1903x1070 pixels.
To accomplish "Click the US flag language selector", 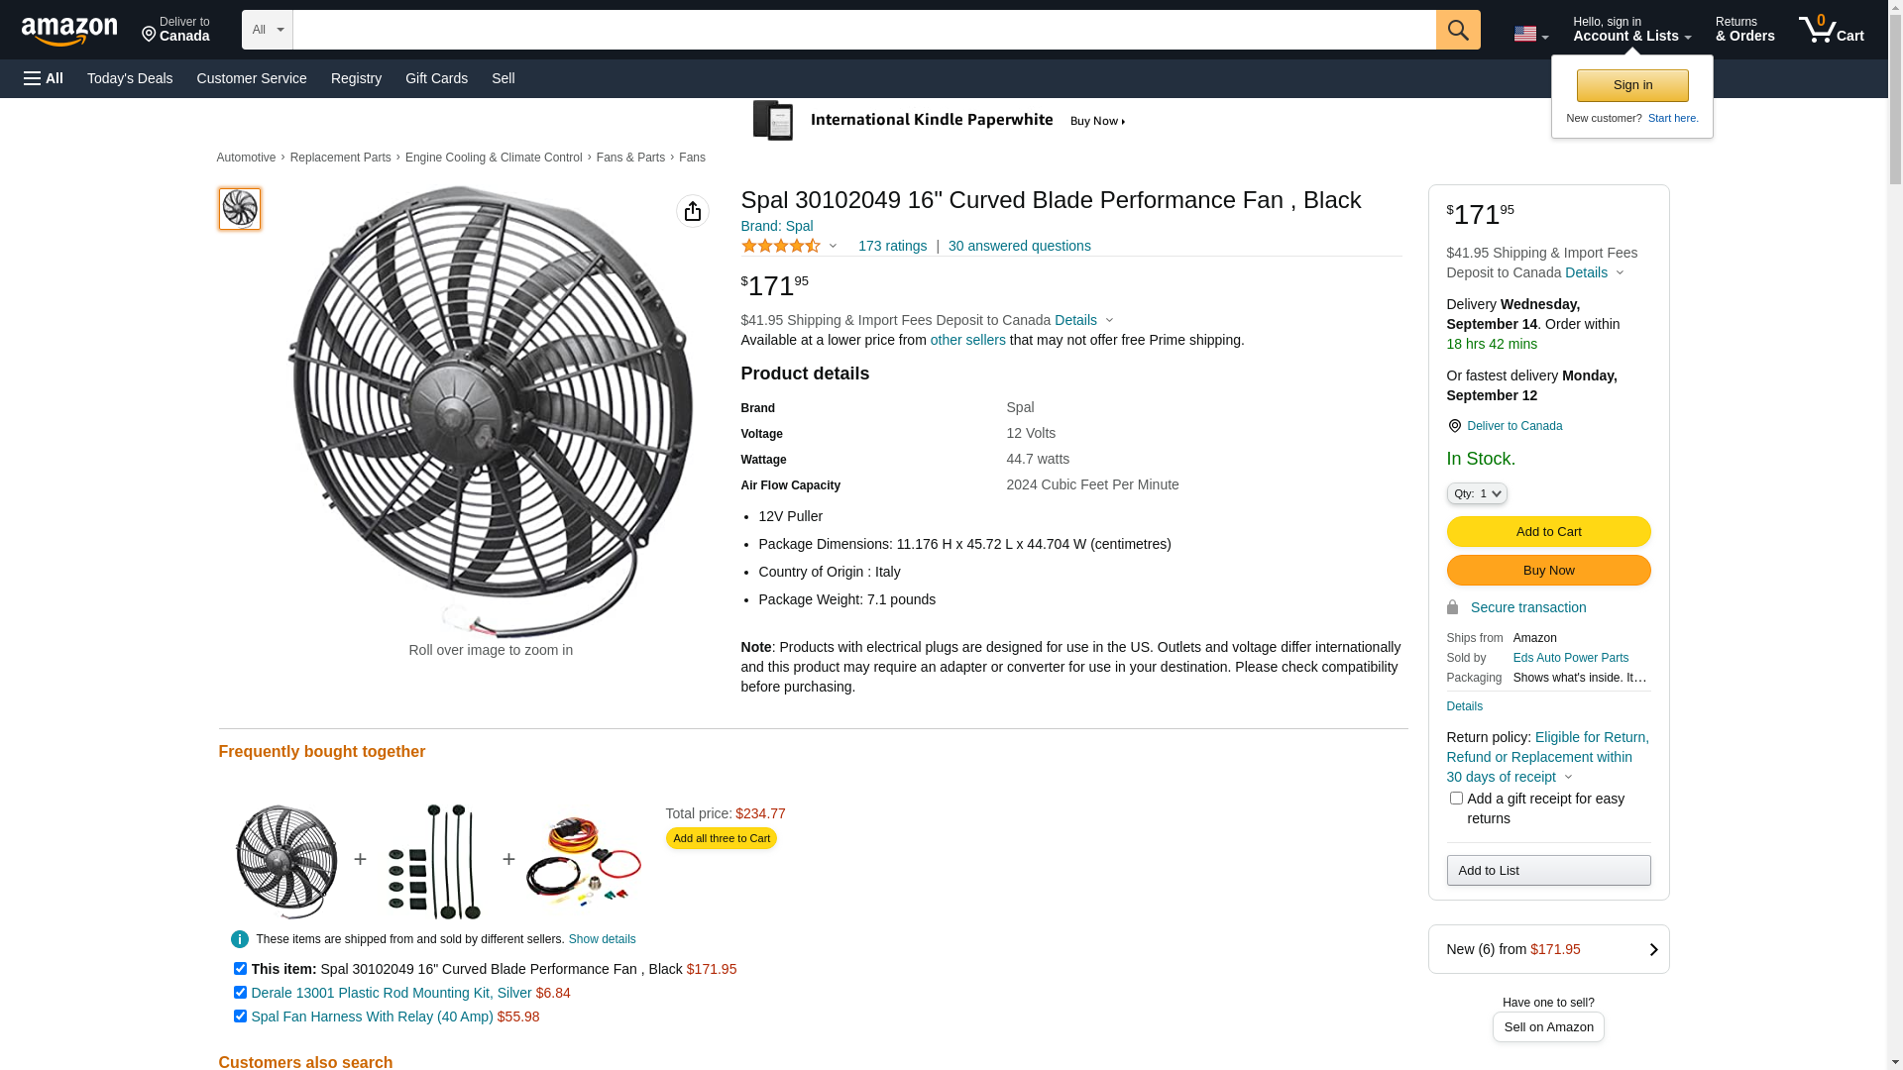I will coord(1529,34).
